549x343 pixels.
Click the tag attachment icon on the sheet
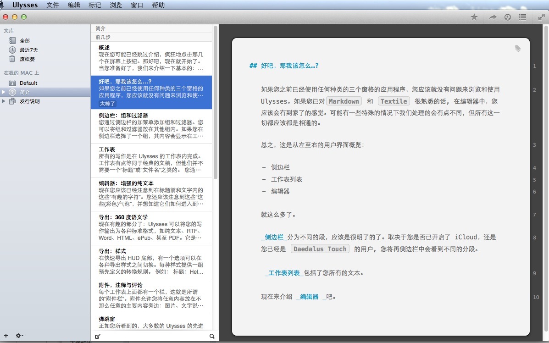pos(518,48)
